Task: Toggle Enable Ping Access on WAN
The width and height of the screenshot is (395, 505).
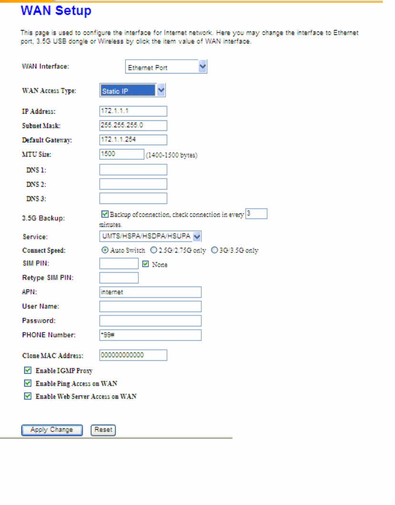Action: point(28,383)
